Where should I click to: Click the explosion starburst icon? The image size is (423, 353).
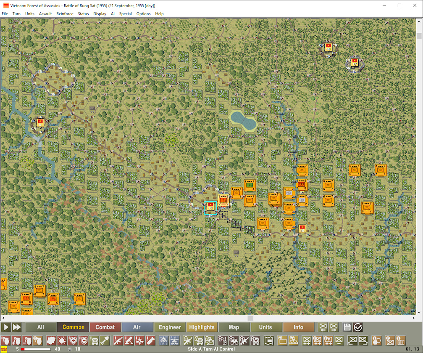(62, 340)
